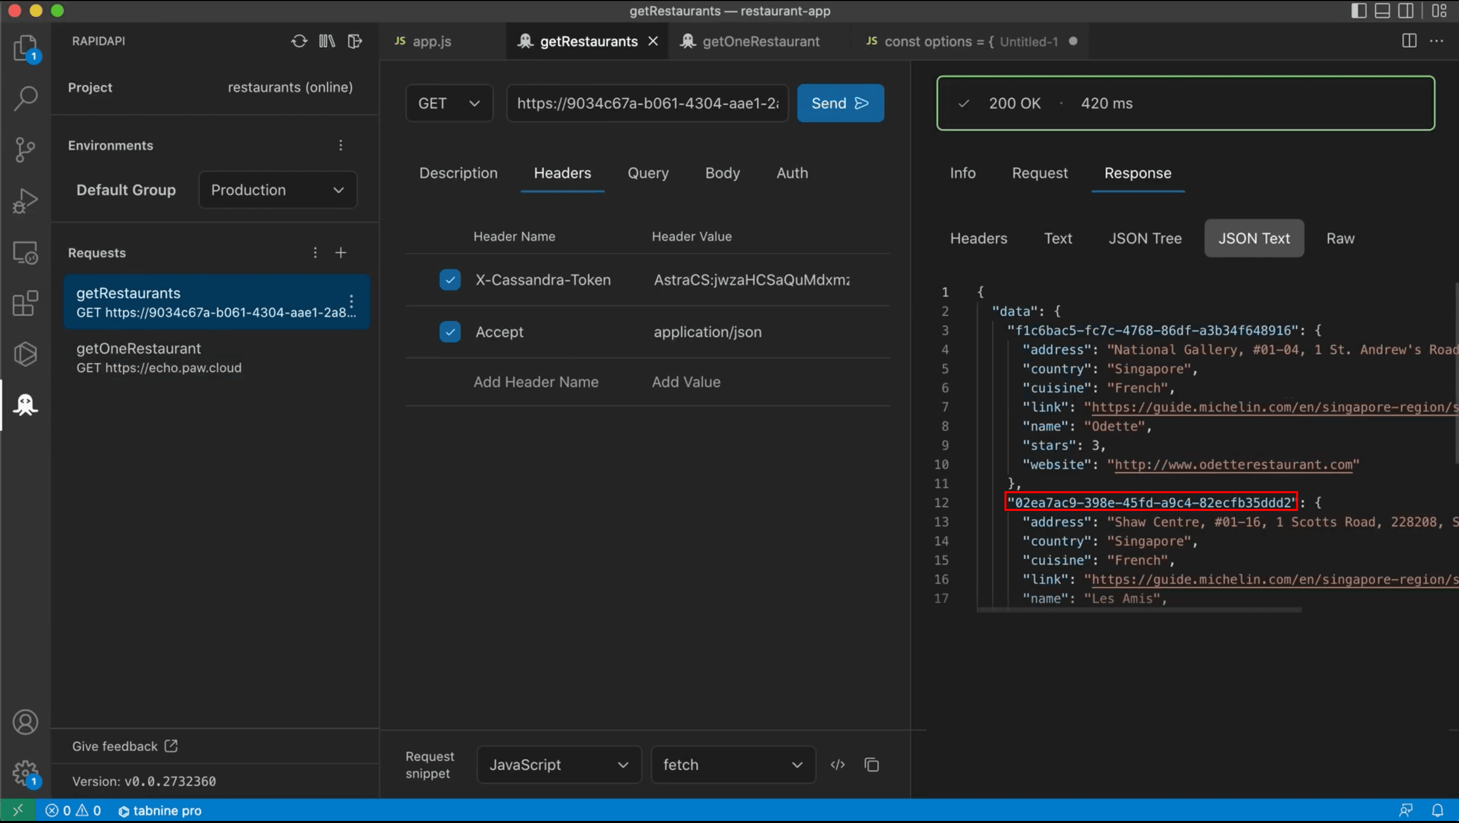This screenshot has height=823, width=1459.
Task: Open getRestaurants request options menu
Action: (x=352, y=302)
